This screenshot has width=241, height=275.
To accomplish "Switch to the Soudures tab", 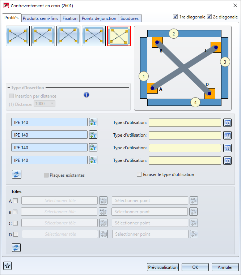I will [130, 18].
